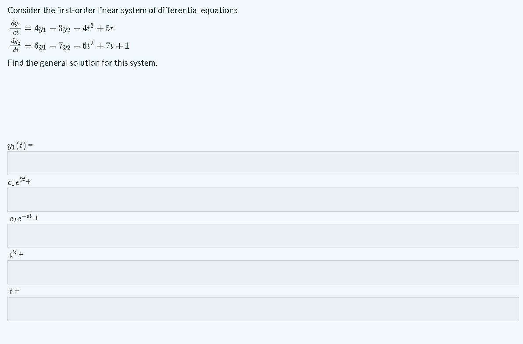
Task: Click the y1(t) = label
Action: (x=19, y=145)
